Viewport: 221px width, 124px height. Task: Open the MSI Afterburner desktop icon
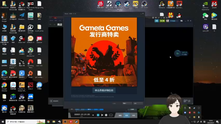tap(30, 52)
